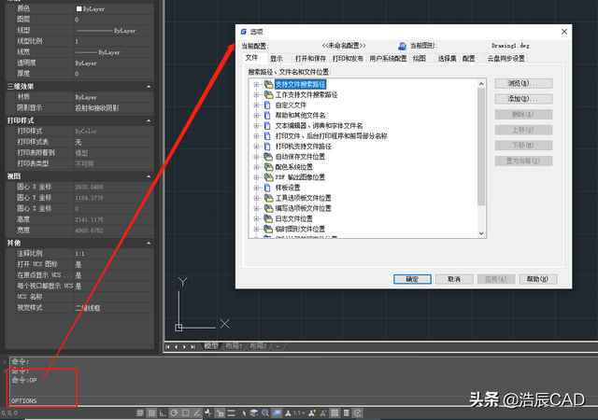This screenshot has height=420, width=598.
Task: Collapse the 打印样式 properties section
Action: click(149, 120)
